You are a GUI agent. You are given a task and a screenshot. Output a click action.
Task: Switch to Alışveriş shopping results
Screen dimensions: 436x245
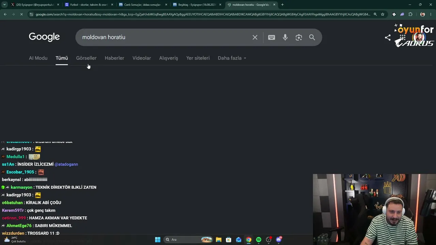click(169, 58)
